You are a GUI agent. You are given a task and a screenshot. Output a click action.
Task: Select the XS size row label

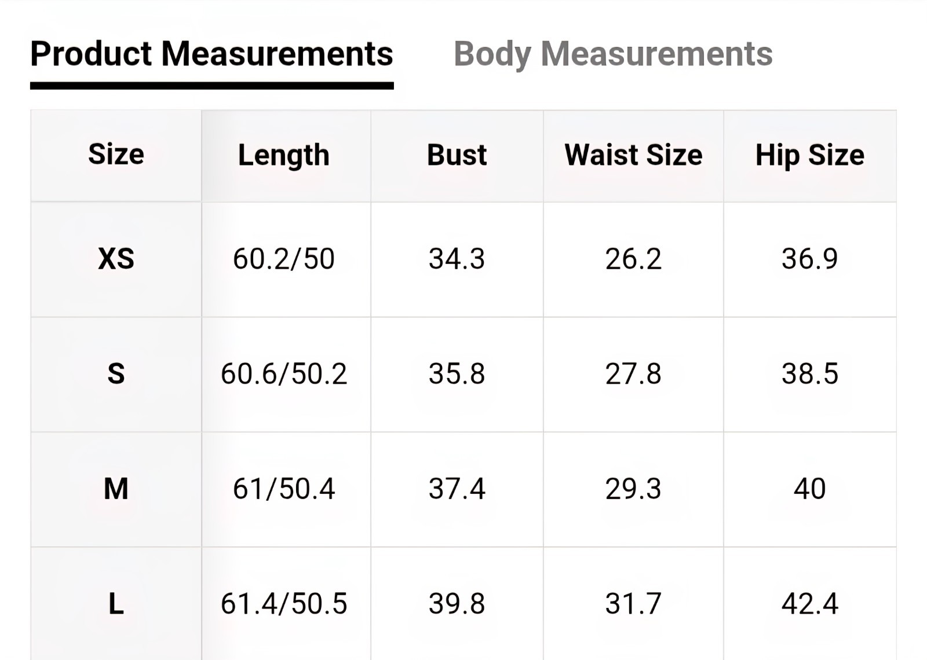pos(116,259)
